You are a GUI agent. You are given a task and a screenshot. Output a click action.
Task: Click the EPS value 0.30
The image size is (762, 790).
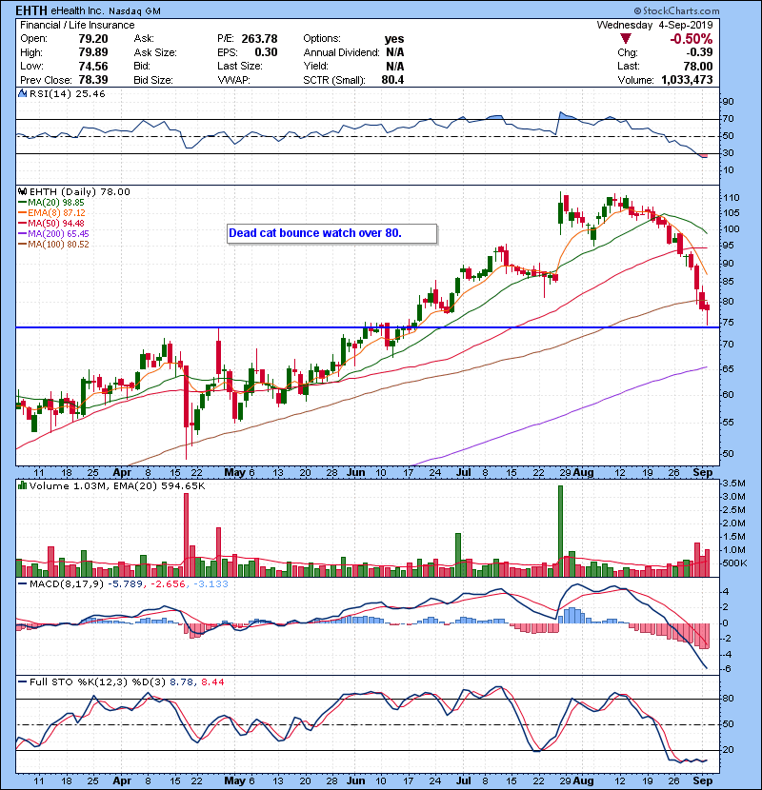pyautogui.click(x=266, y=52)
